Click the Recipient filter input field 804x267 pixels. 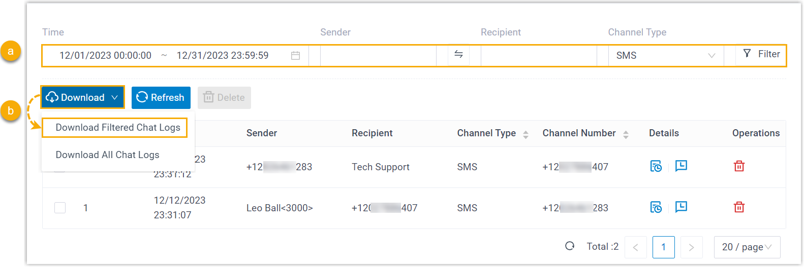tap(539, 56)
